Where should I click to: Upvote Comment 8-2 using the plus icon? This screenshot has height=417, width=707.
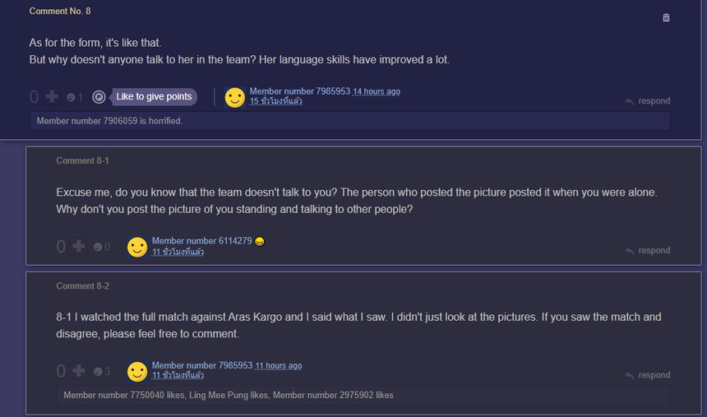[79, 371]
